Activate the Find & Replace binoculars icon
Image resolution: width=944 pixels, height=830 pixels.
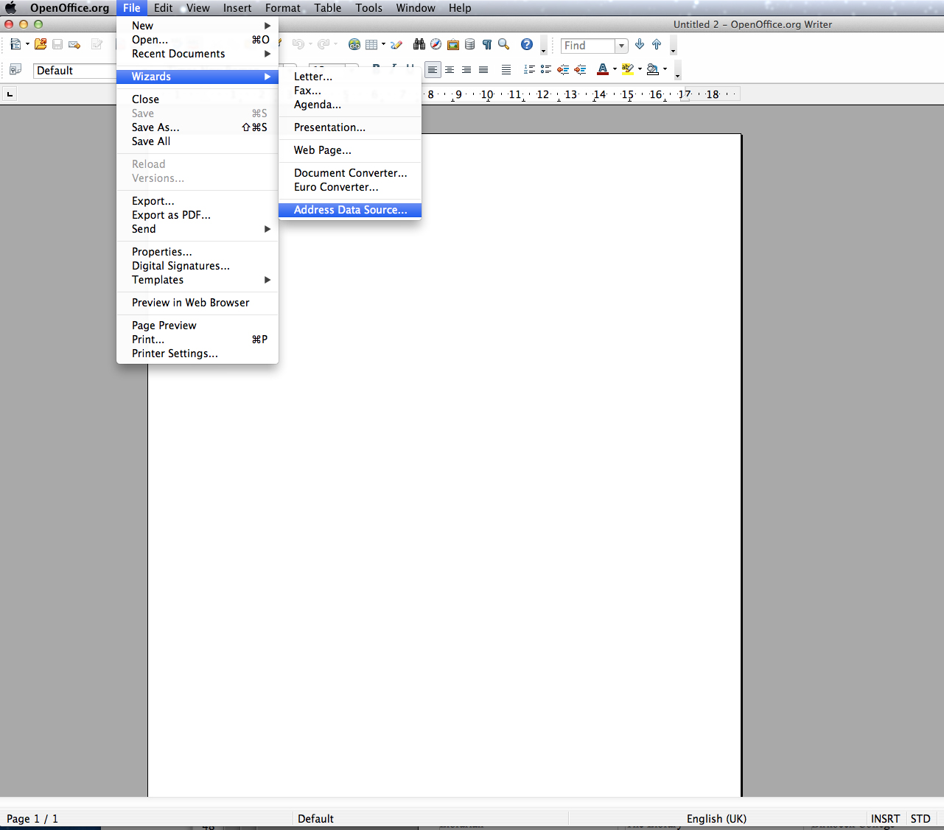click(419, 43)
